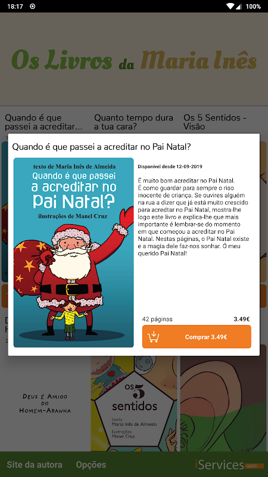Click the Comprar 3.49€ button
This screenshot has height=477, width=268.
[197, 336]
